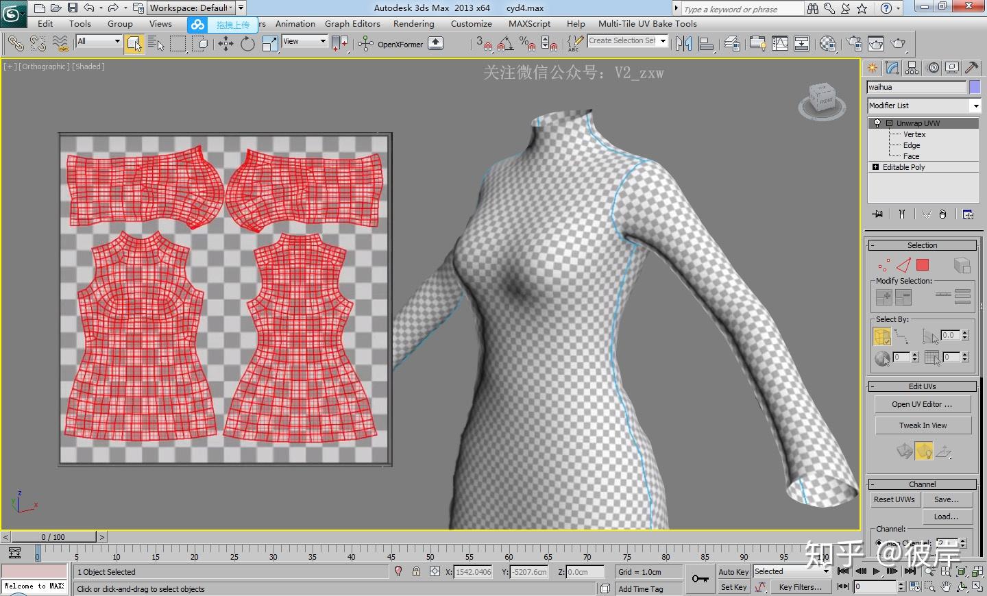This screenshot has height=596, width=987.
Task: Select Vertex sub-object mode dots icon
Action: pyautogui.click(x=884, y=265)
